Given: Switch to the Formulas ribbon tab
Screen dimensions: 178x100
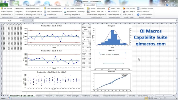Looking at the screenshot, I should (42, 5).
